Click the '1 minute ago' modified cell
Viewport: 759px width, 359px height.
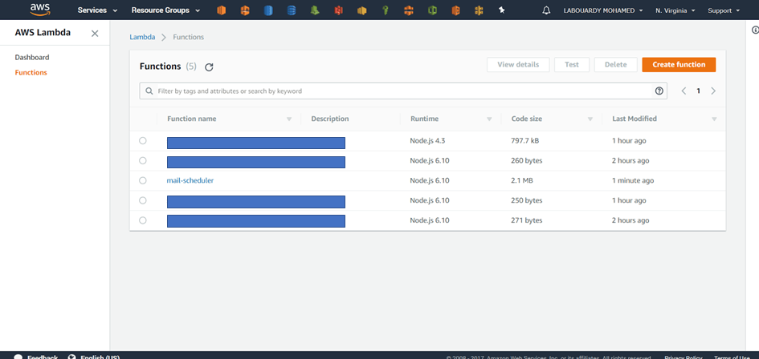pyautogui.click(x=633, y=180)
